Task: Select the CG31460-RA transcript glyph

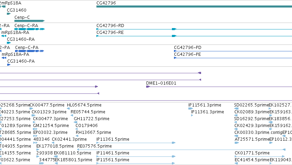Action: (9, 43)
